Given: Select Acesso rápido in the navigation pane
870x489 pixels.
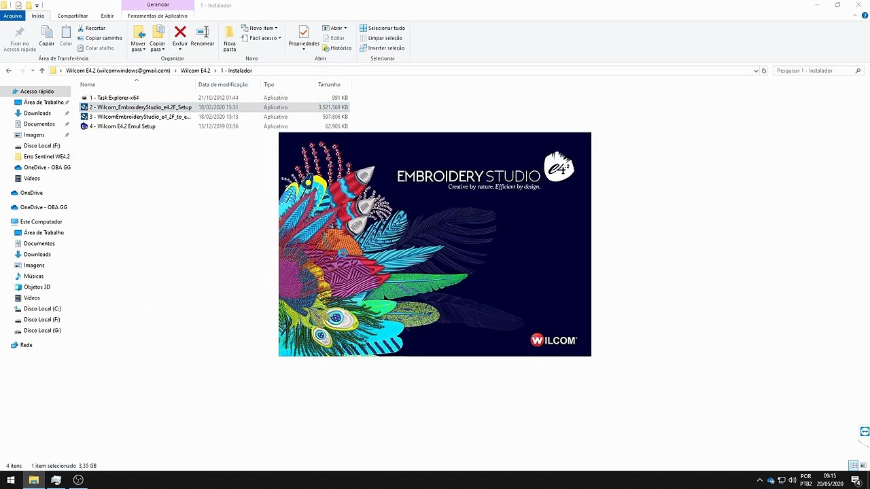Looking at the screenshot, I should [x=37, y=91].
